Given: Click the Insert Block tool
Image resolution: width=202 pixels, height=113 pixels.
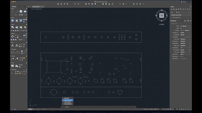Looking at the screenshot, I should 13,27.
